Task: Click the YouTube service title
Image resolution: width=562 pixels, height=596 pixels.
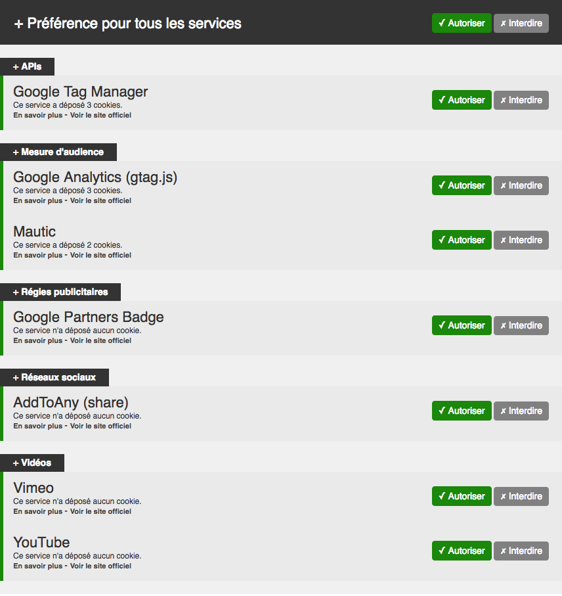Action: pyautogui.click(x=41, y=542)
